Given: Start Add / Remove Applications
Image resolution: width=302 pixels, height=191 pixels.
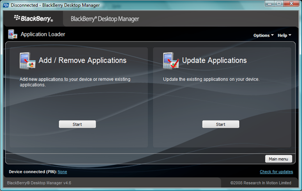Looking at the screenshot, I should pyautogui.click(x=77, y=124).
